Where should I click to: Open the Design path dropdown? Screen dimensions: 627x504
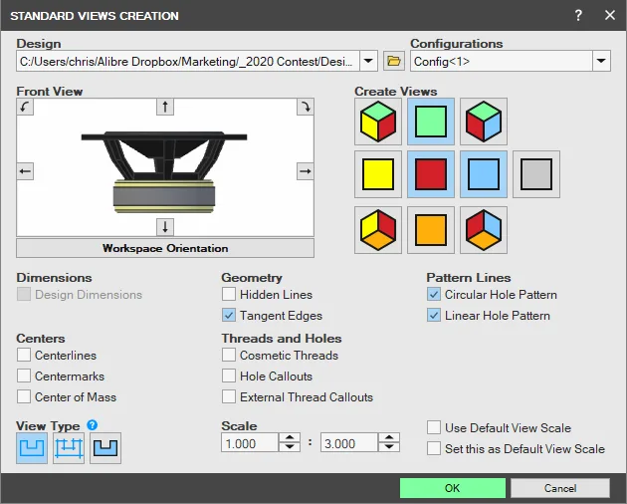(x=368, y=61)
